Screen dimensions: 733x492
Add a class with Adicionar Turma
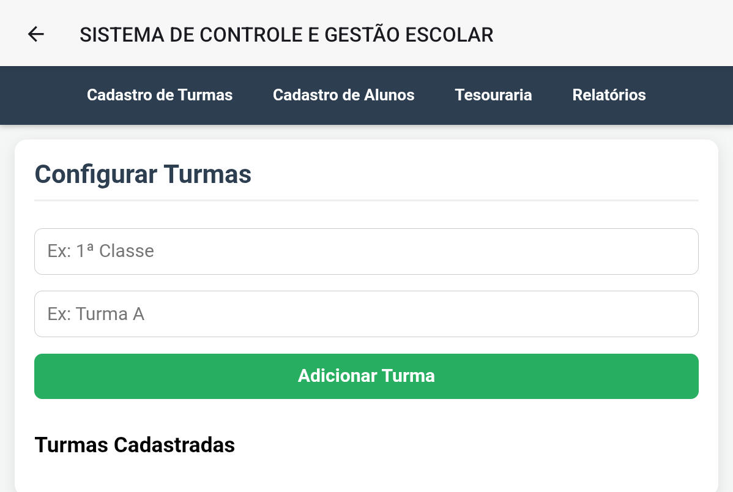click(x=366, y=376)
